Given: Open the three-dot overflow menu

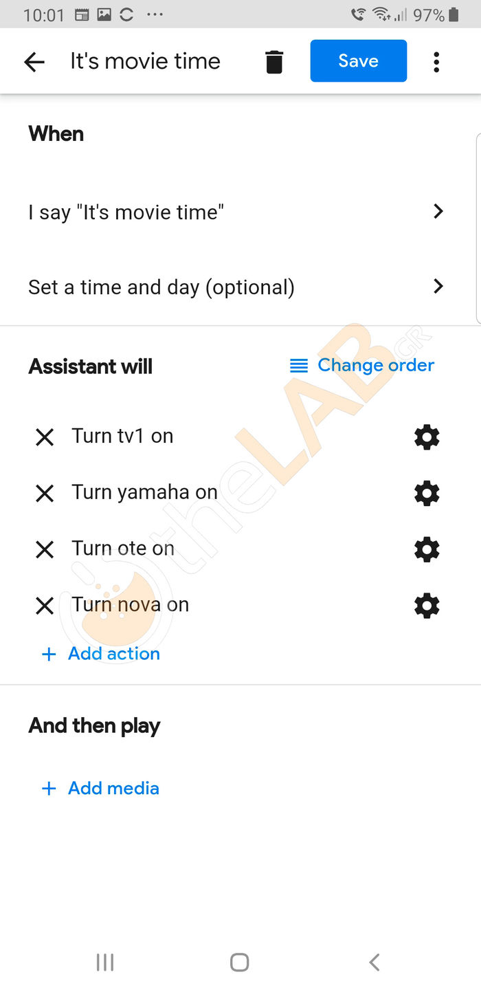Looking at the screenshot, I should (436, 62).
